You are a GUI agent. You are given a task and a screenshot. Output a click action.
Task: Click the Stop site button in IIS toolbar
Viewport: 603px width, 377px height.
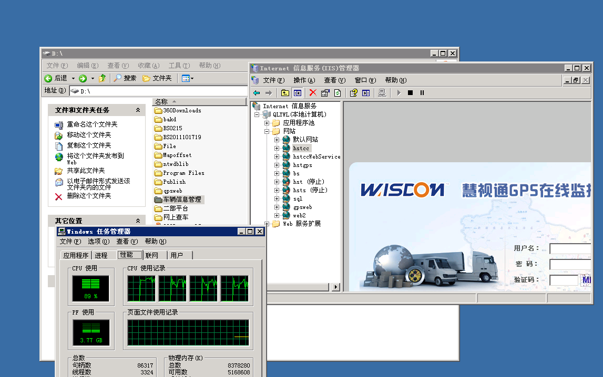coord(411,93)
